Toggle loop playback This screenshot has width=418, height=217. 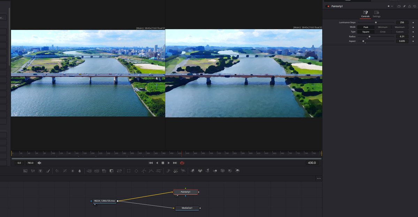point(182,163)
